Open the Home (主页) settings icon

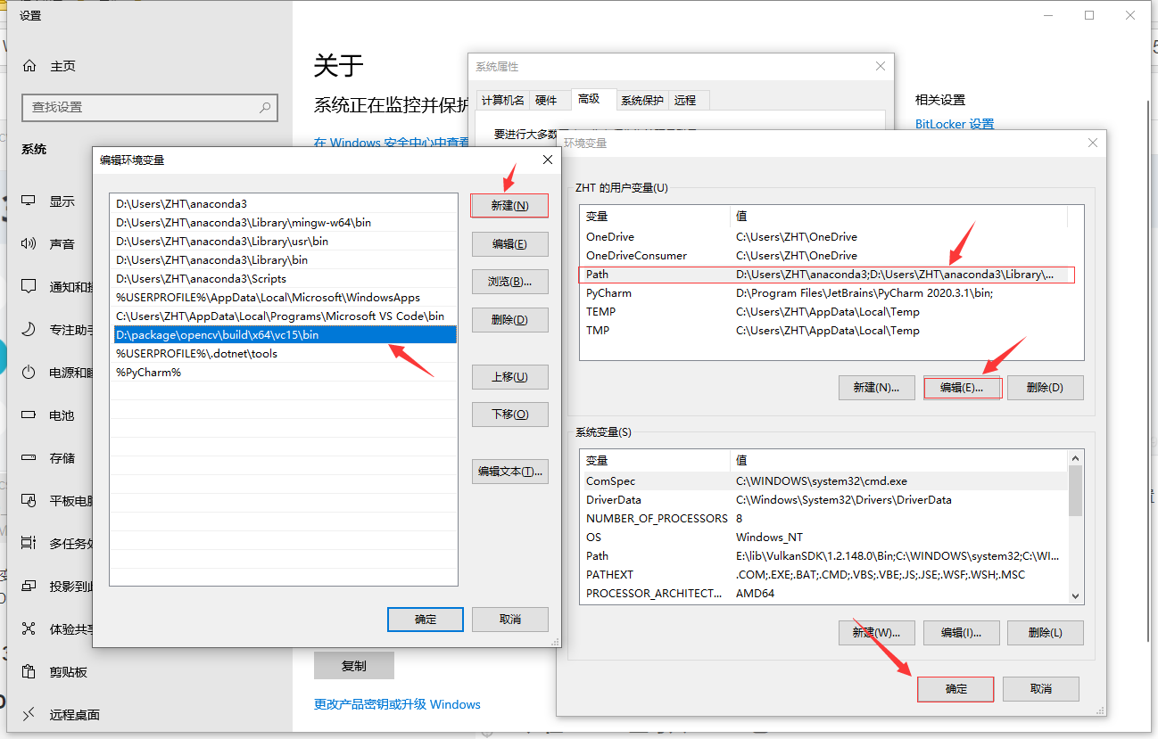pos(29,66)
